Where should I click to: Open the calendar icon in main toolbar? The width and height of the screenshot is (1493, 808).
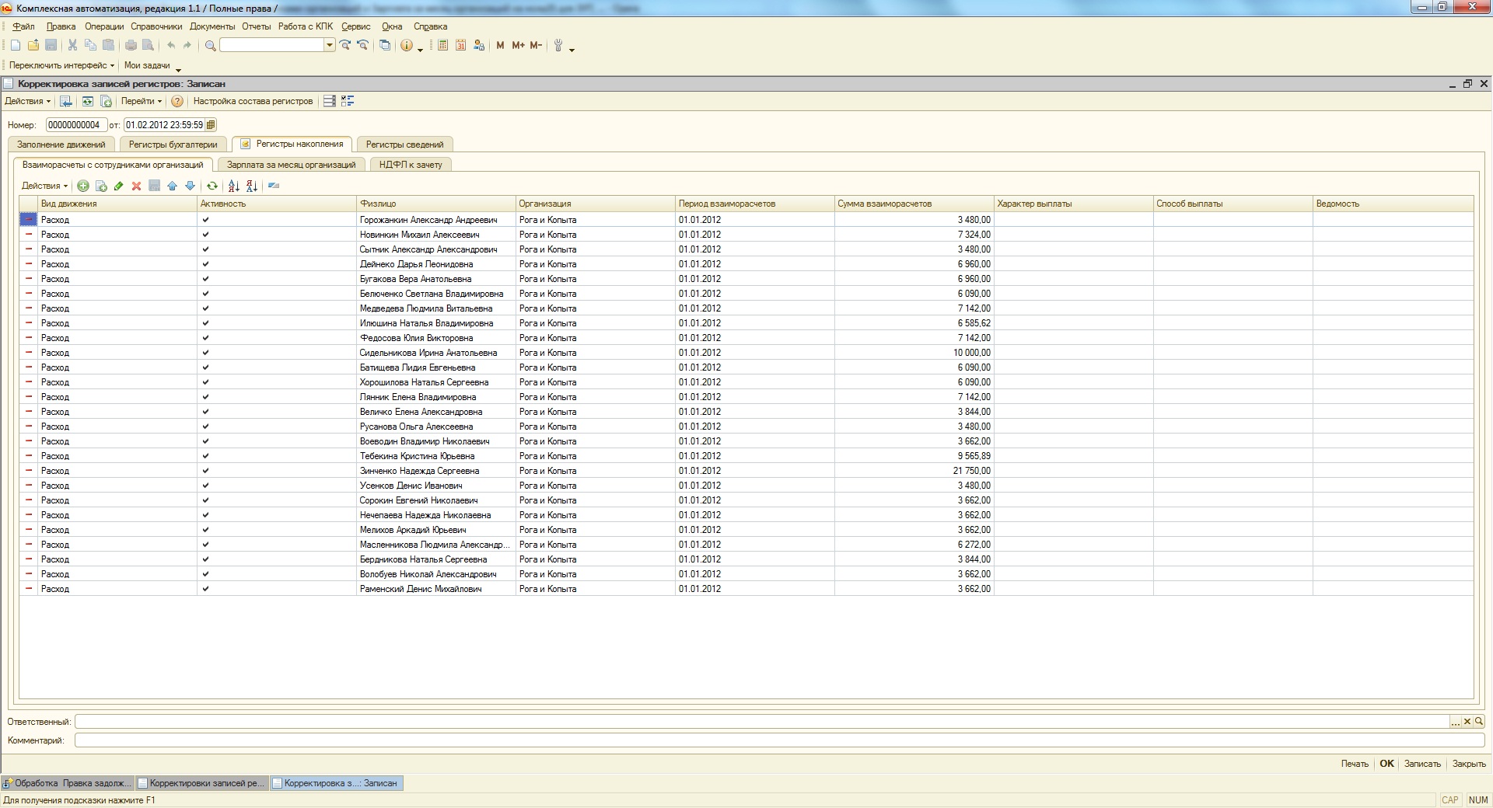(460, 46)
